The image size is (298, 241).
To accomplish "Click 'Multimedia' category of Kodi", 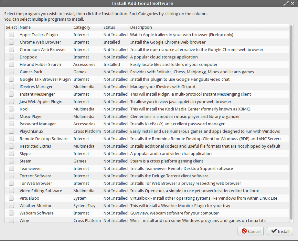I will pyautogui.click(x=84, y=109).
